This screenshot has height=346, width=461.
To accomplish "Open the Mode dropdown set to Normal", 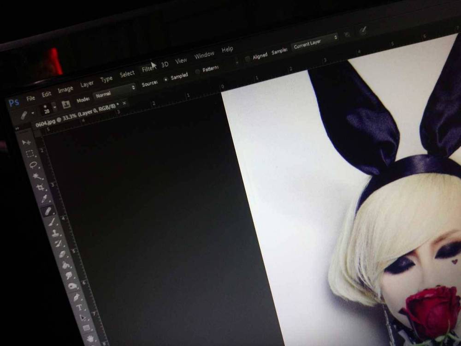I will click(115, 90).
